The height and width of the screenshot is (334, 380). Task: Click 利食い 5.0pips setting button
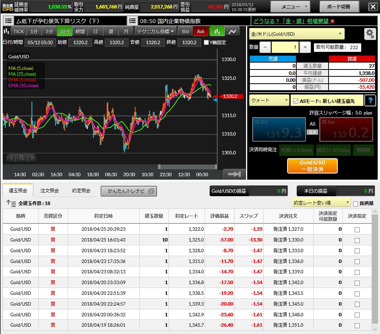pos(296,150)
